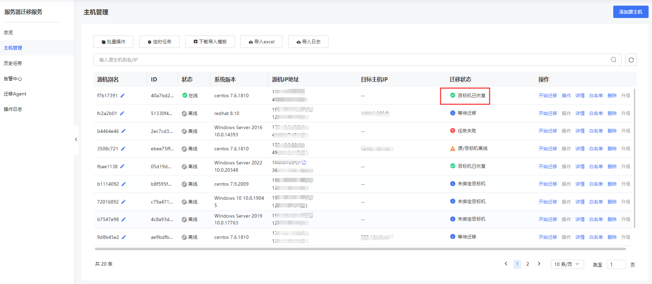Click 共 20 条 total count text
Viewport: 652px width, 284px height.
pos(104,264)
